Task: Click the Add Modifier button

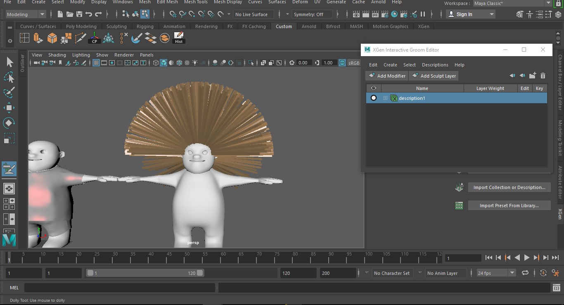Action: 387,76
